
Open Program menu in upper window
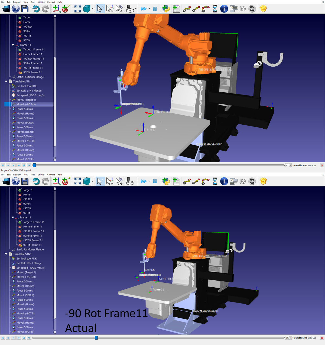click(17, 2)
